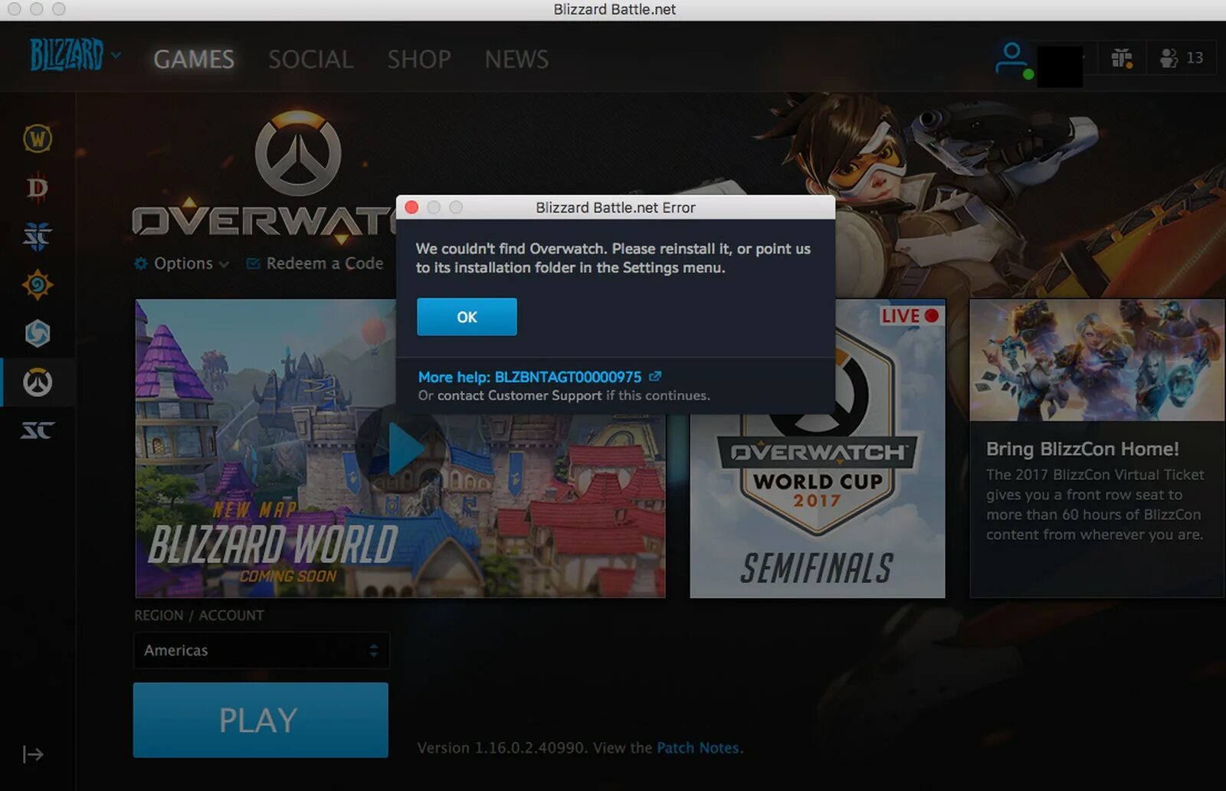Open StarCraft Remastered sidebar icon
Screen dimensions: 1226x791
[38, 430]
